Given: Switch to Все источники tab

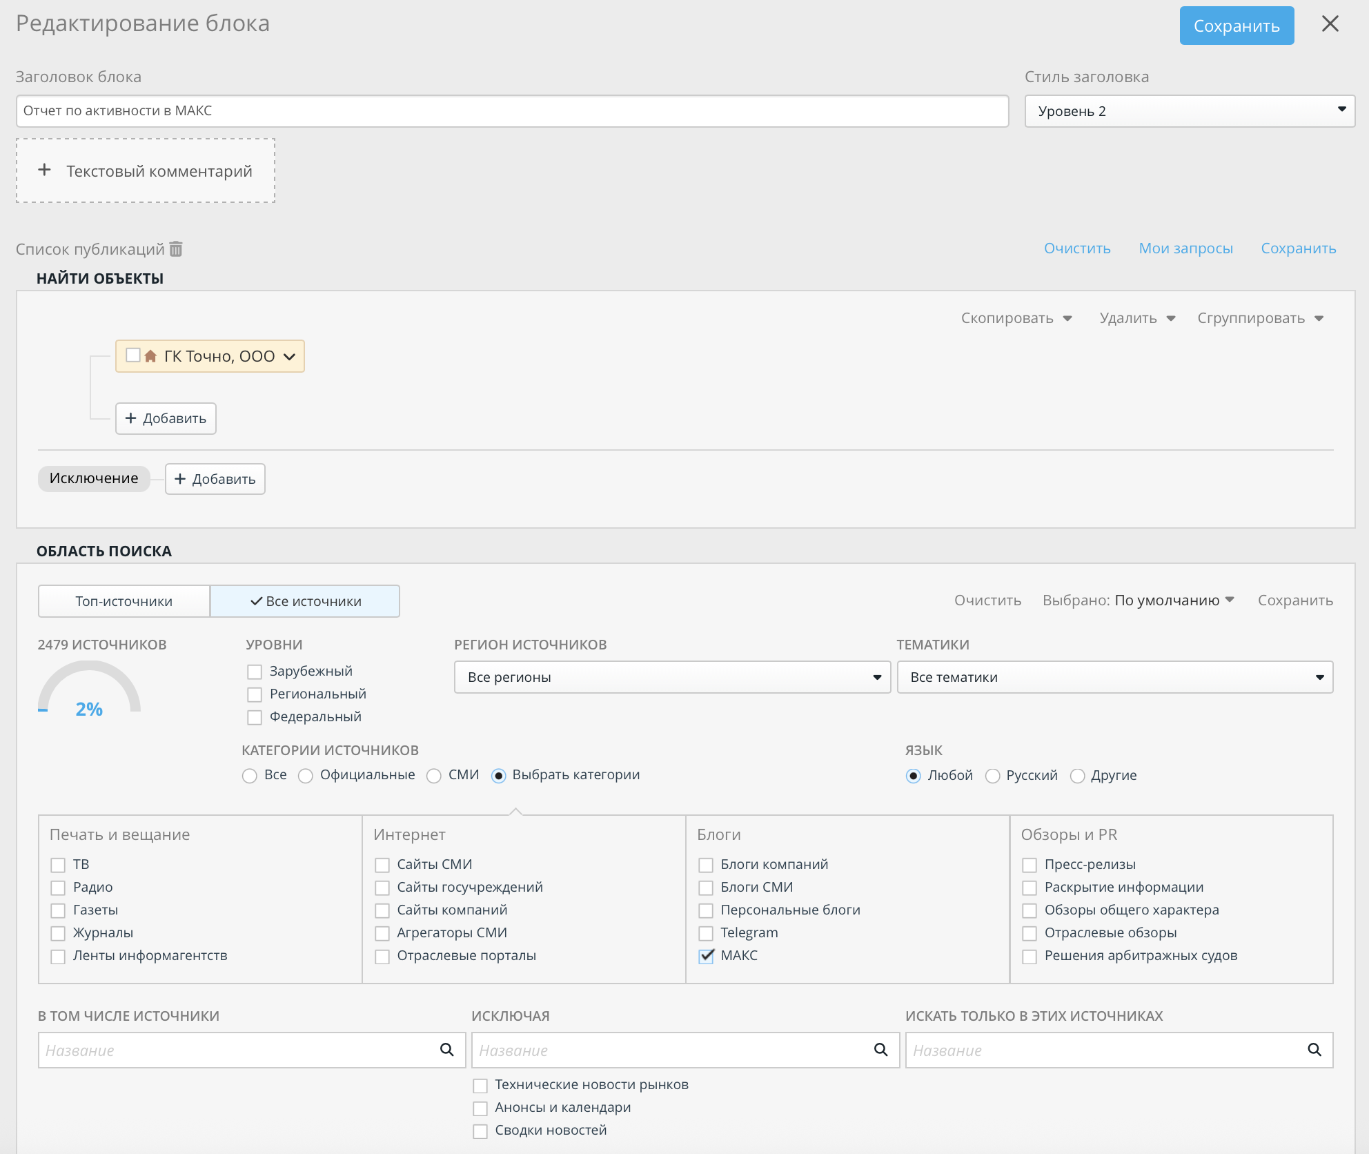Looking at the screenshot, I should point(305,601).
